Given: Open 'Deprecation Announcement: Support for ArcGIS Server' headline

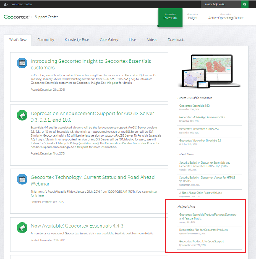Looking at the screenshot, I should point(92,117).
